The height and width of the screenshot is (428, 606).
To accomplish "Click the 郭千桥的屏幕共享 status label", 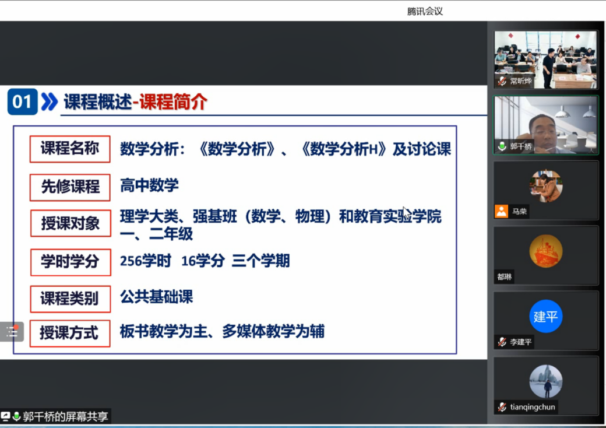I will pyautogui.click(x=65, y=416).
